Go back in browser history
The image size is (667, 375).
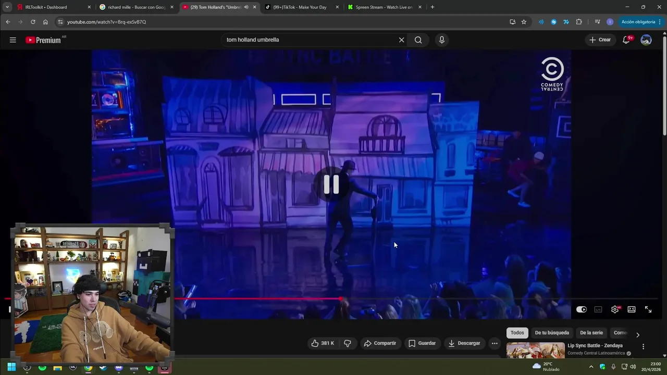click(x=8, y=22)
